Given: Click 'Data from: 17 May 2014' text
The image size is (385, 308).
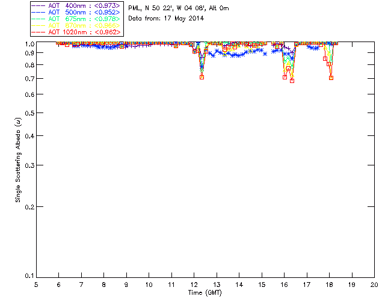Looking at the screenshot, I should 166,19.
